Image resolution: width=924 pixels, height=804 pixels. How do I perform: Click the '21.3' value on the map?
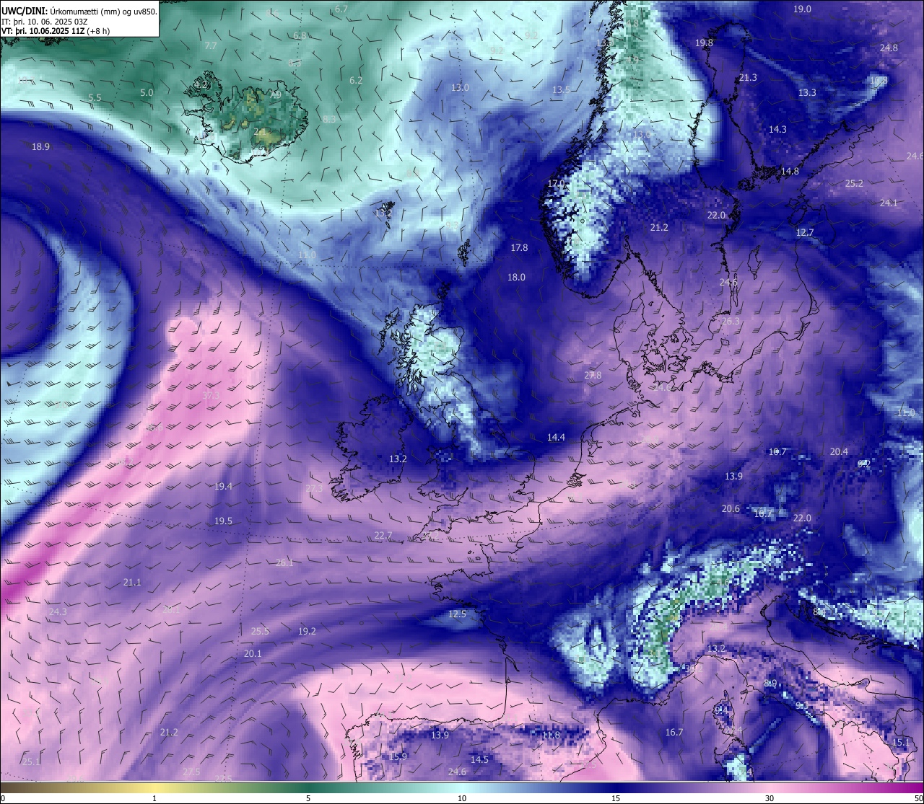click(748, 77)
